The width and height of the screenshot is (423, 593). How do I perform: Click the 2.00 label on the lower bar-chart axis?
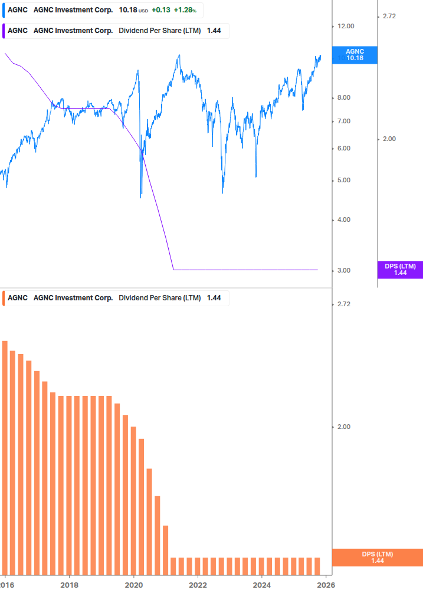pyautogui.click(x=344, y=427)
